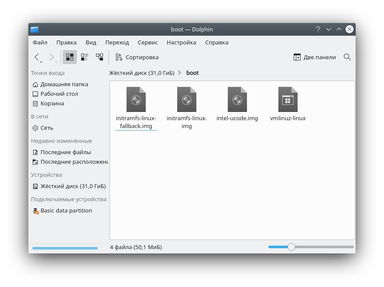Go back with the left arrow button
The height and width of the screenshot is (287, 384).
point(37,57)
